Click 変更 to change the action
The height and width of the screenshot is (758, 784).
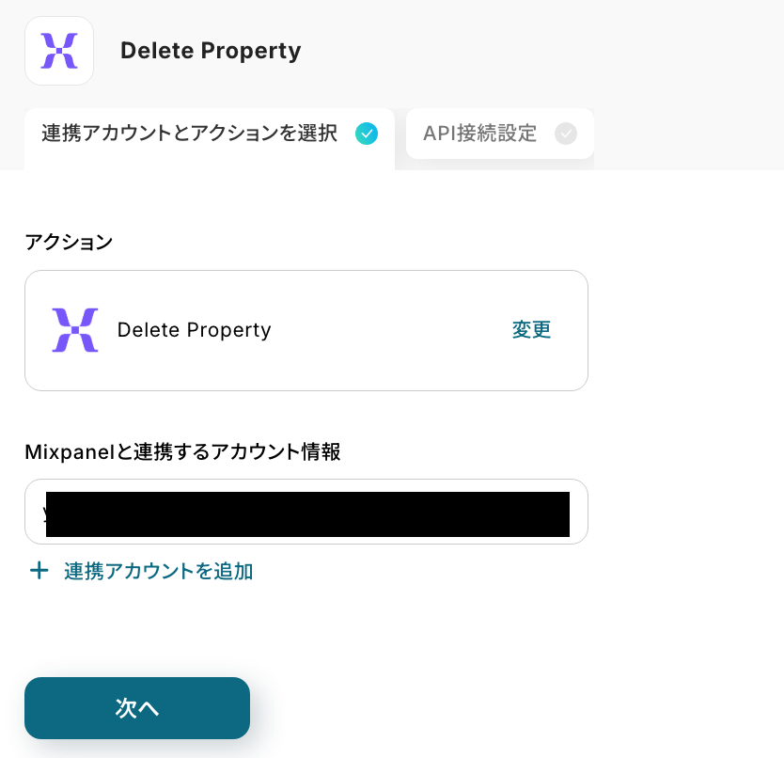point(531,330)
